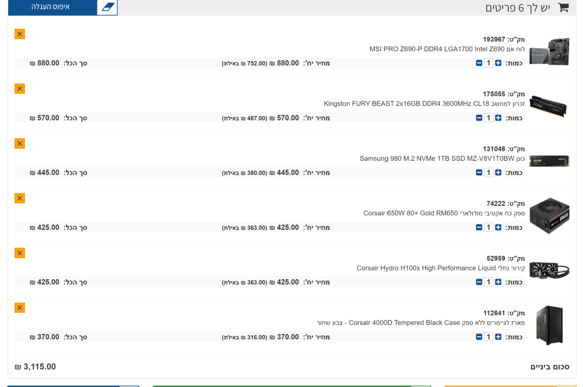Decrease quantity of Corsair Hydro H100x
Image resolution: width=583 pixels, height=387 pixels.
tap(479, 282)
